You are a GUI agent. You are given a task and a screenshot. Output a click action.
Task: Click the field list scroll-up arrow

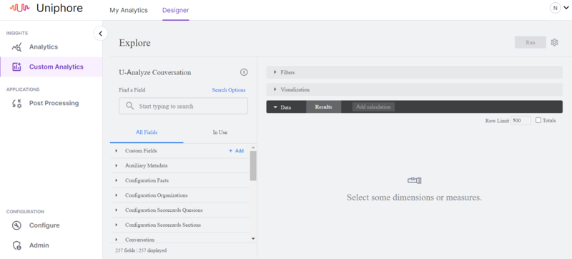(253, 147)
